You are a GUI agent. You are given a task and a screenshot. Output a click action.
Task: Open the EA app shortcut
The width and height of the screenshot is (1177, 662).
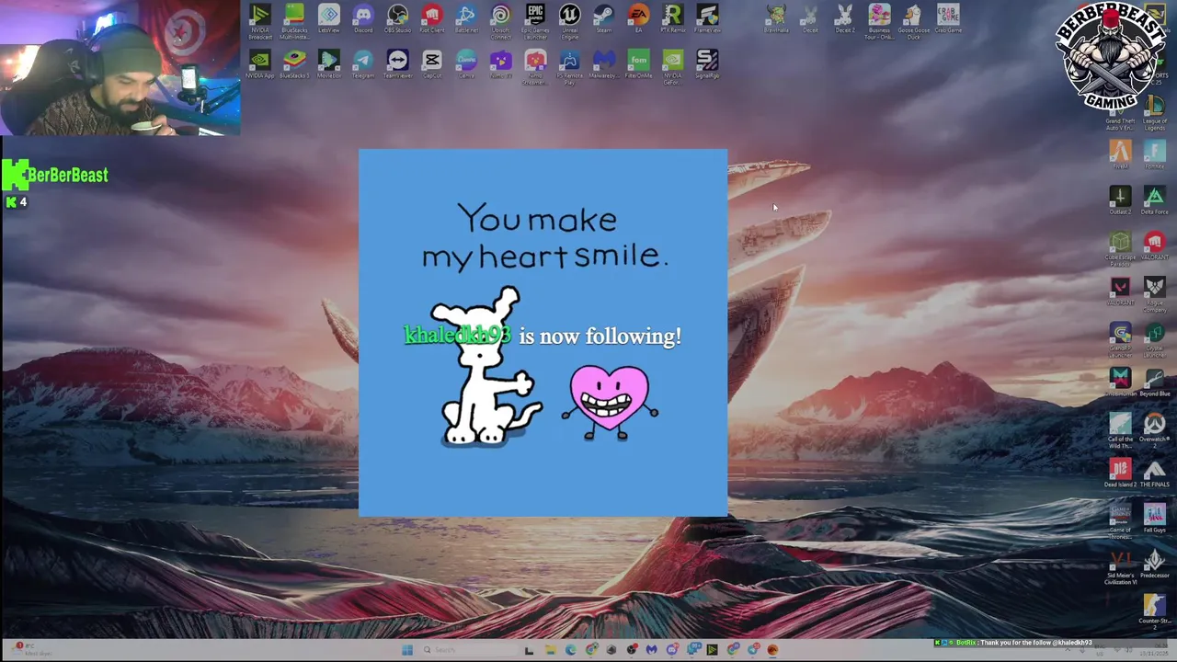pyautogui.click(x=638, y=19)
